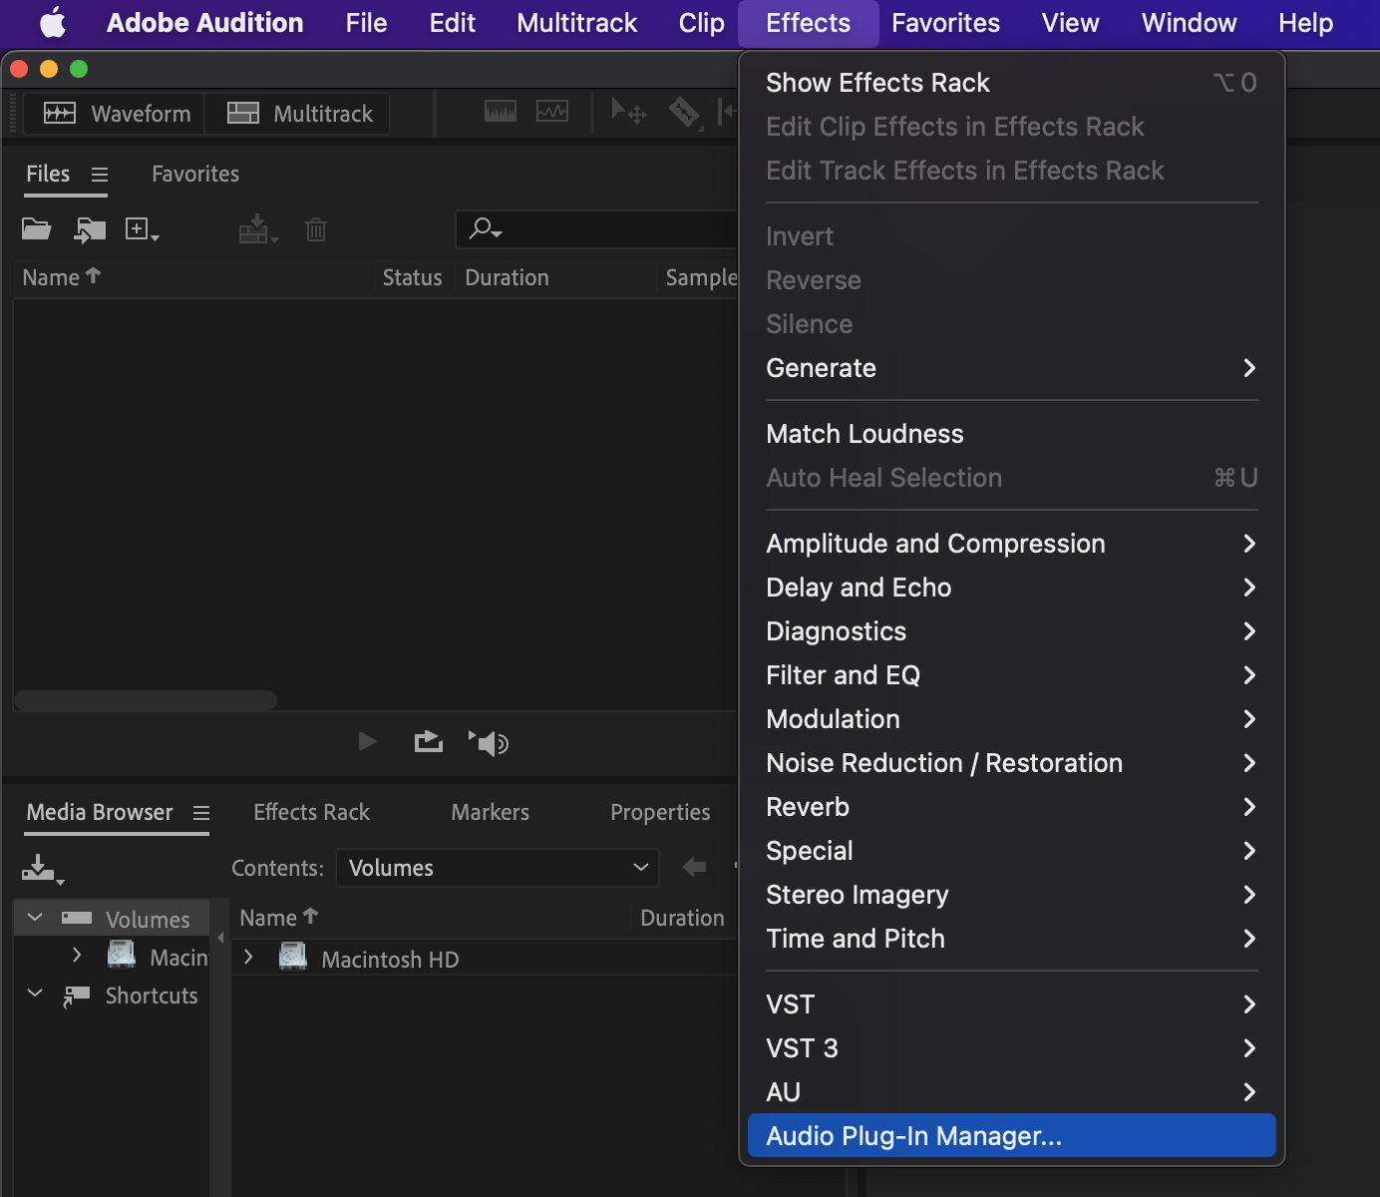Click Insert into Multitrack icon
1380x1197 pixels.
[258, 229]
